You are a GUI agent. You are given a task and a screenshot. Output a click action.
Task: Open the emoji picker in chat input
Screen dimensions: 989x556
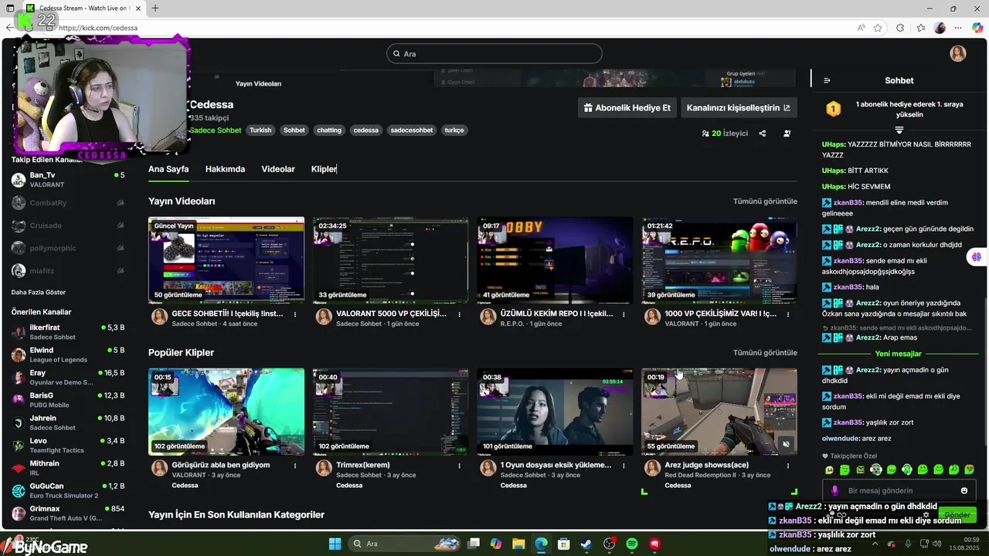pyautogui.click(x=964, y=490)
